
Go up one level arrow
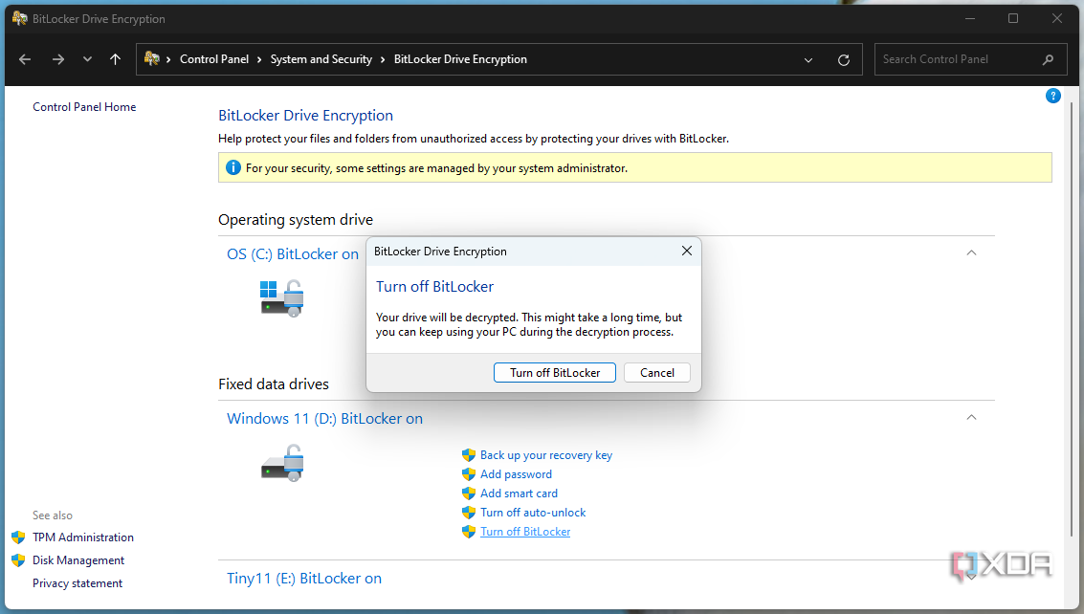pyautogui.click(x=116, y=59)
